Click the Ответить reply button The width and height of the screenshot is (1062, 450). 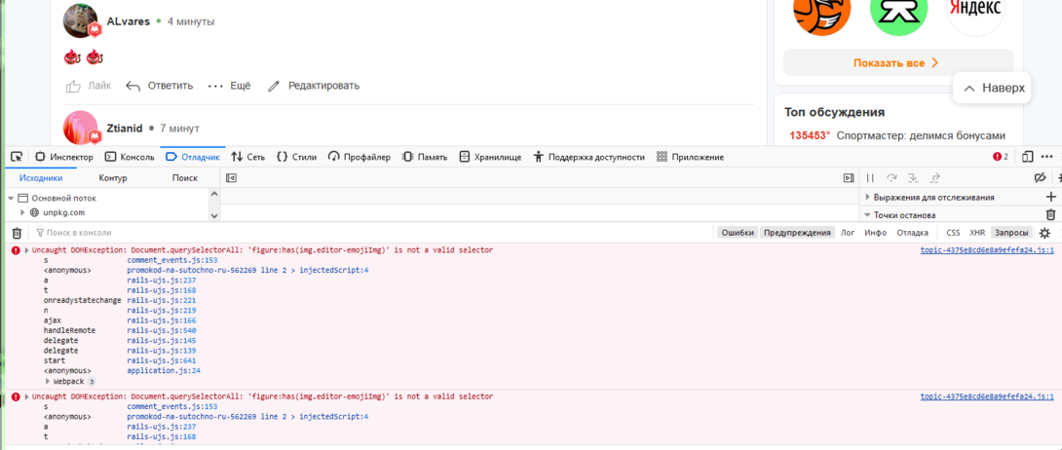[x=160, y=86]
